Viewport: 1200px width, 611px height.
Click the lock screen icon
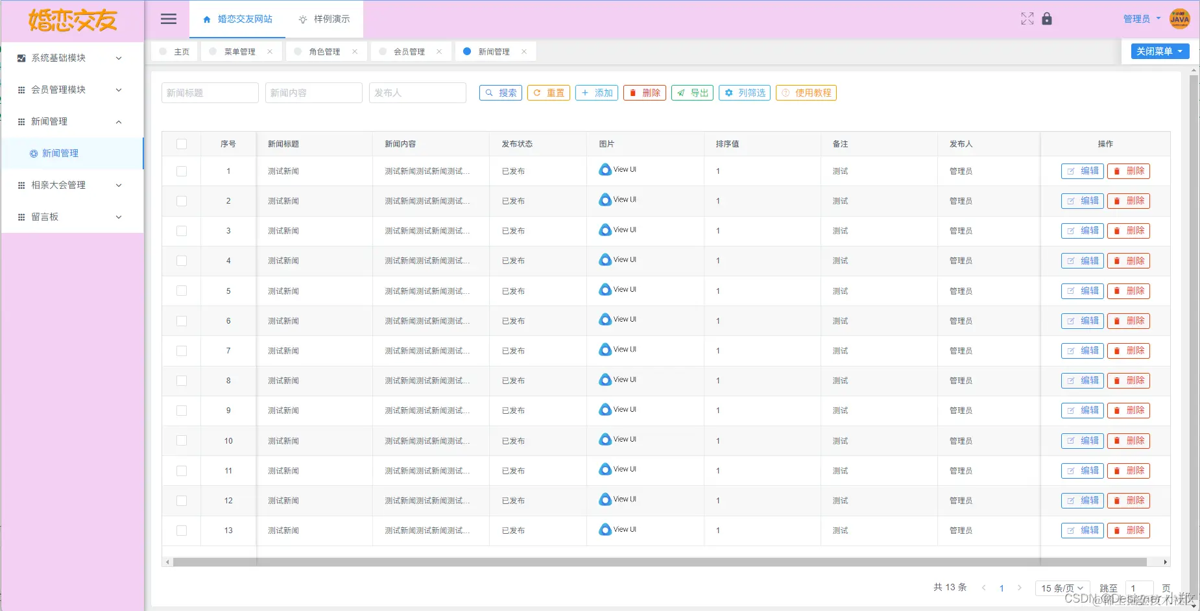tap(1047, 19)
